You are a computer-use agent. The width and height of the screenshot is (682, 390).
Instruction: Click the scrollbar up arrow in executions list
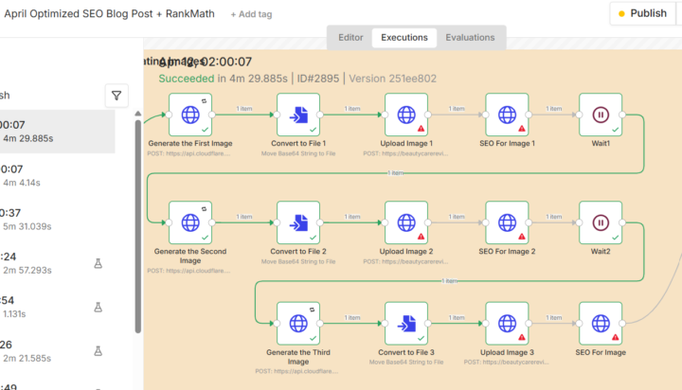(x=138, y=114)
